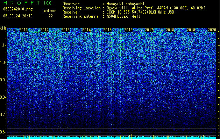
Task: Click the kHz axis unit label
Action: 3,28
